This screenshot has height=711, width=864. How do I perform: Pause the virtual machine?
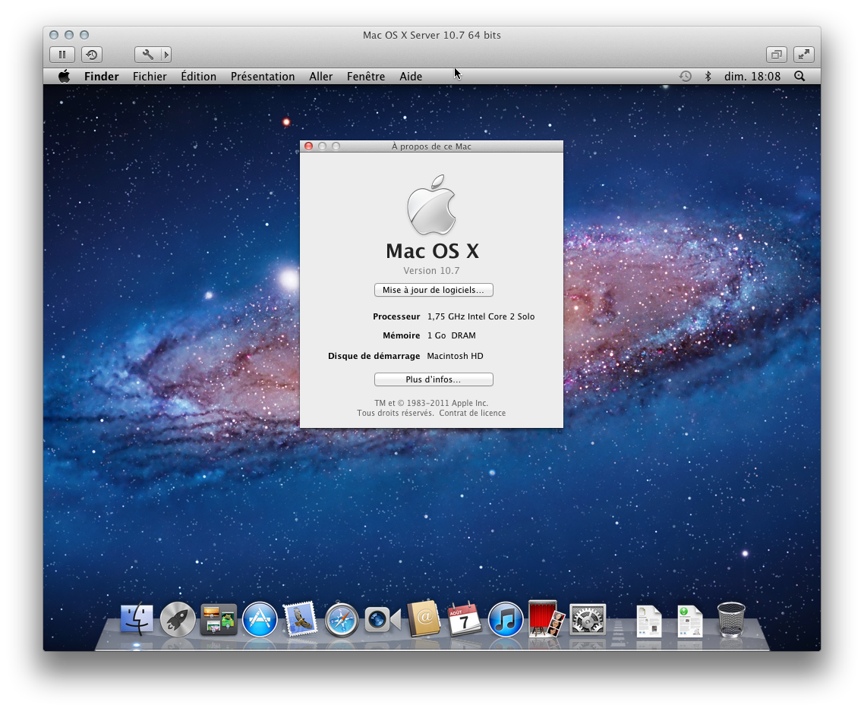coord(62,55)
